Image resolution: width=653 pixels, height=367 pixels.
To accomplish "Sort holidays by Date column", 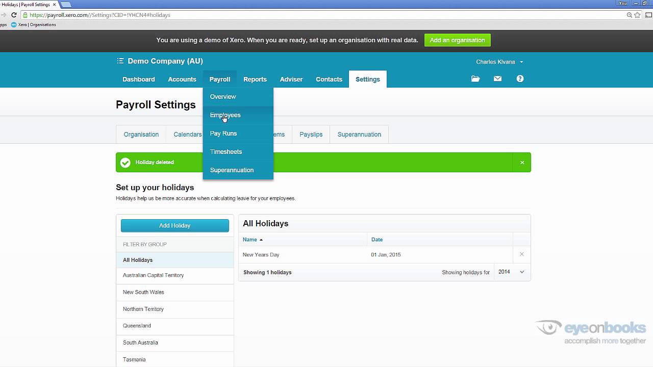I will tap(377, 240).
